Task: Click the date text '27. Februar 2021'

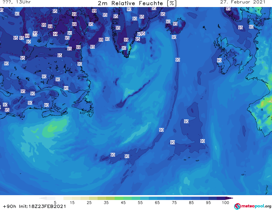Action: (243, 2)
